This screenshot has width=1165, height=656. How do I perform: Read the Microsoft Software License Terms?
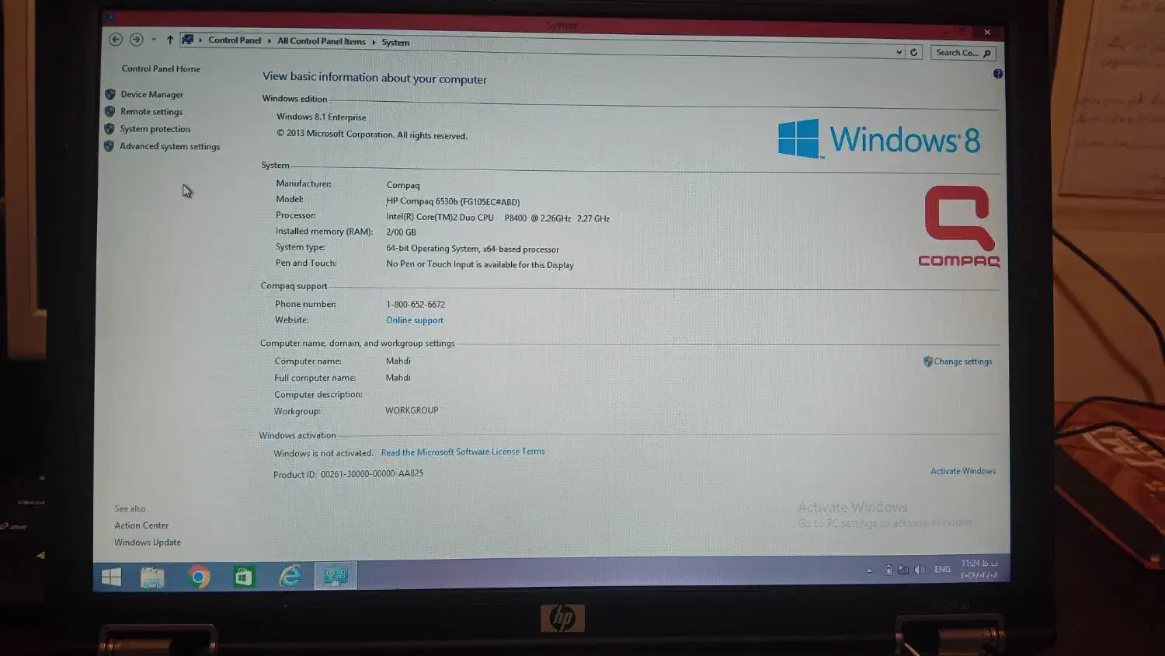[x=463, y=452]
